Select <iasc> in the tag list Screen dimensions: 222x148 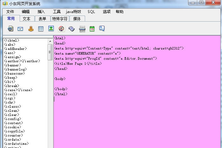pyautogui.click(x=10, y=53)
